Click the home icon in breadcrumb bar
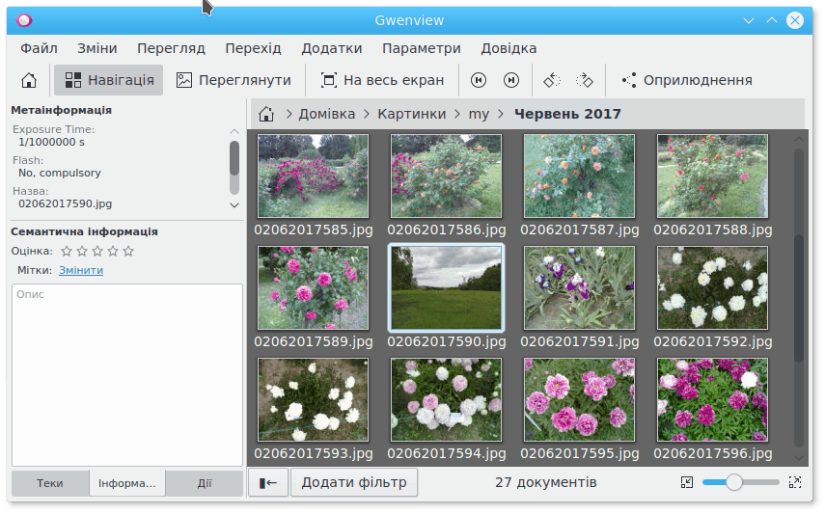825x514 pixels. tap(266, 114)
